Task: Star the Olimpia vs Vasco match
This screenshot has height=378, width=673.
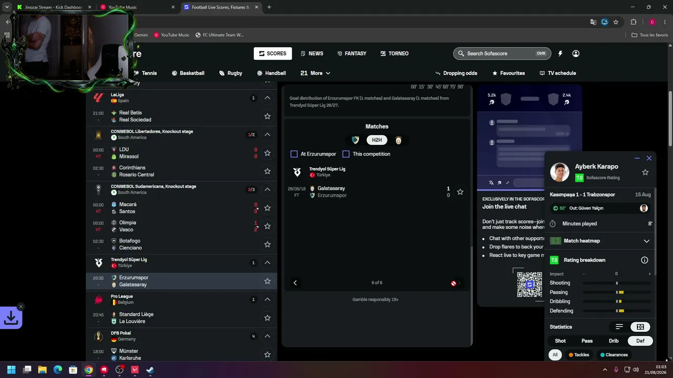Action: (267, 226)
